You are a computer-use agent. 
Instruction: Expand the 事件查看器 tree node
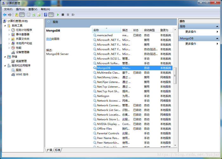pos(9,34)
